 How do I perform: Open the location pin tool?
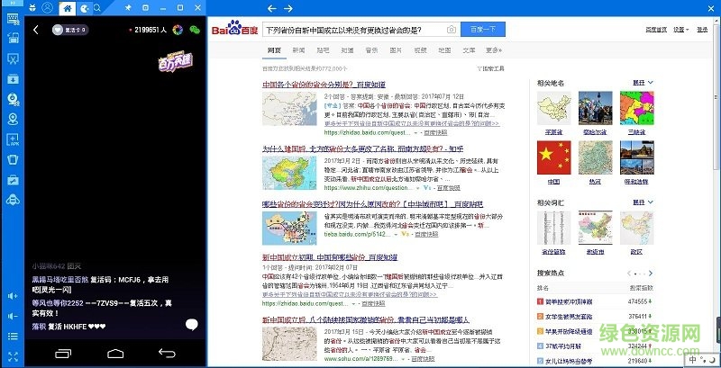tap(14, 119)
